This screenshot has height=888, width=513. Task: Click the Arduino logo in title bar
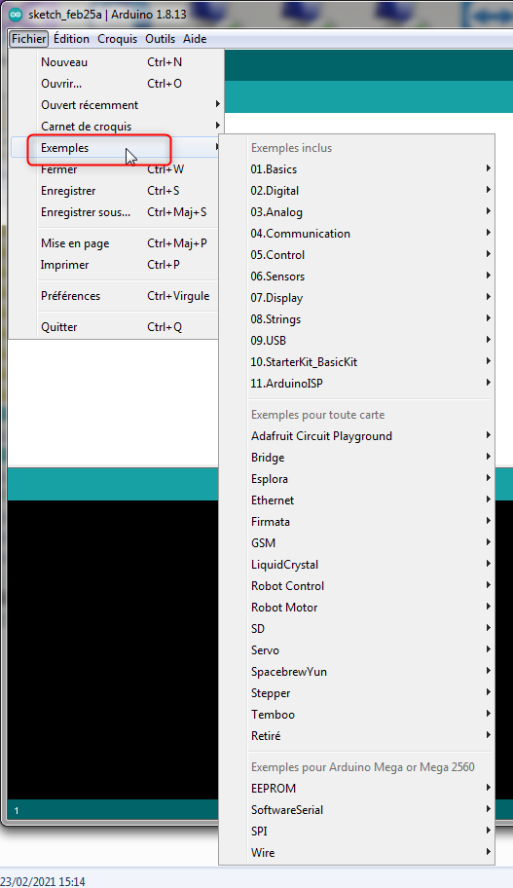[x=16, y=15]
